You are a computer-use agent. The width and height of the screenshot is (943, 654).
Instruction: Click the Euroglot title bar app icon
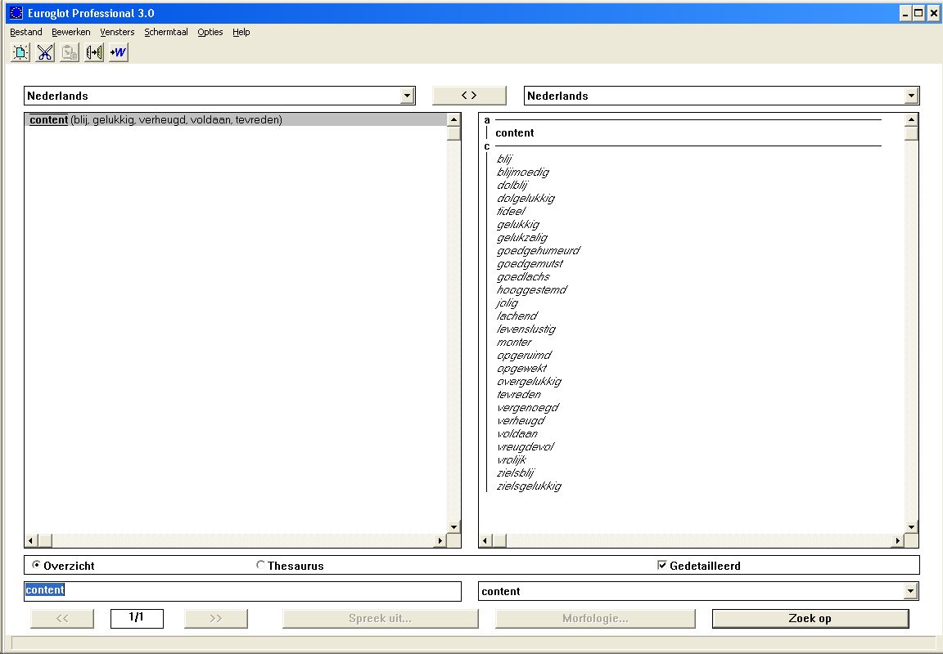[x=16, y=13]
